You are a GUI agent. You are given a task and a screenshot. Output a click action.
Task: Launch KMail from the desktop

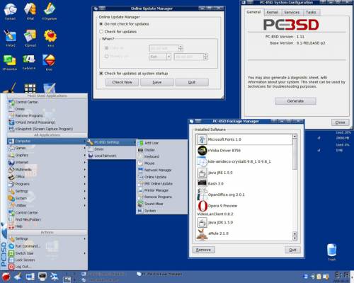[x=30, y=11]
